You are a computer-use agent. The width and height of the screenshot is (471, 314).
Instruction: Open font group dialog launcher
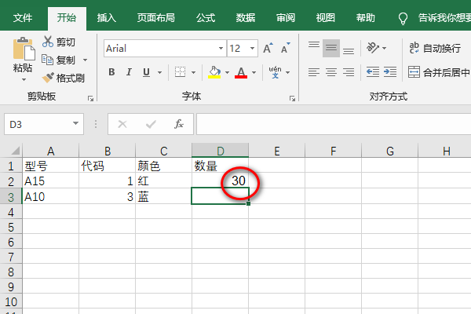[x=292, y=98]
